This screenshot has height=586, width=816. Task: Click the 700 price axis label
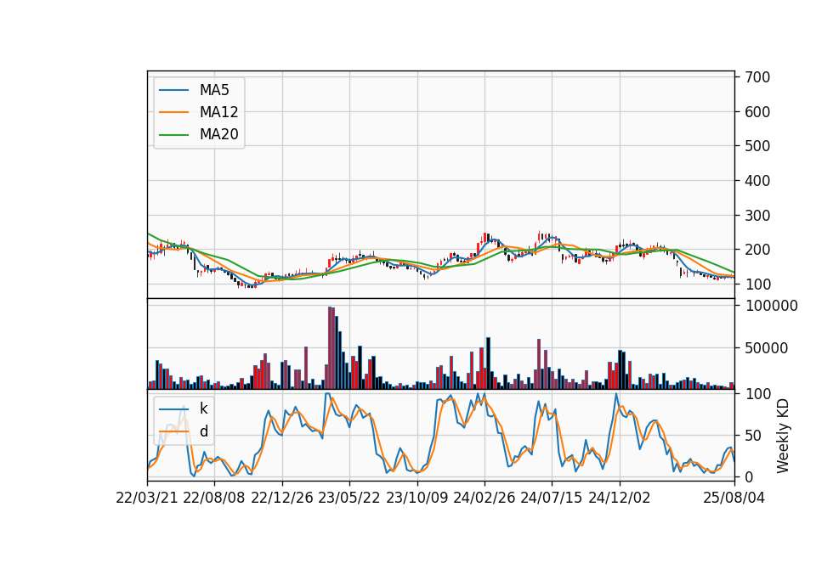coord(757,77)
